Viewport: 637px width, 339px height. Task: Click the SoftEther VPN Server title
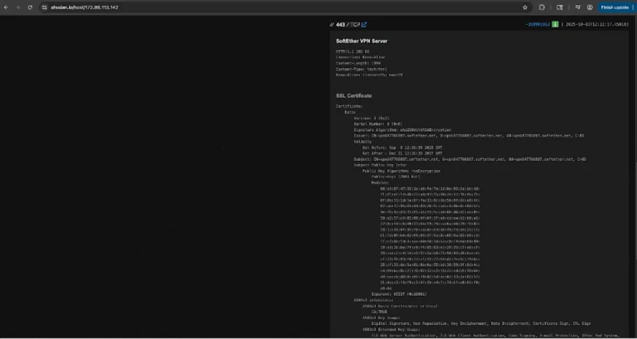pos(362,41)
